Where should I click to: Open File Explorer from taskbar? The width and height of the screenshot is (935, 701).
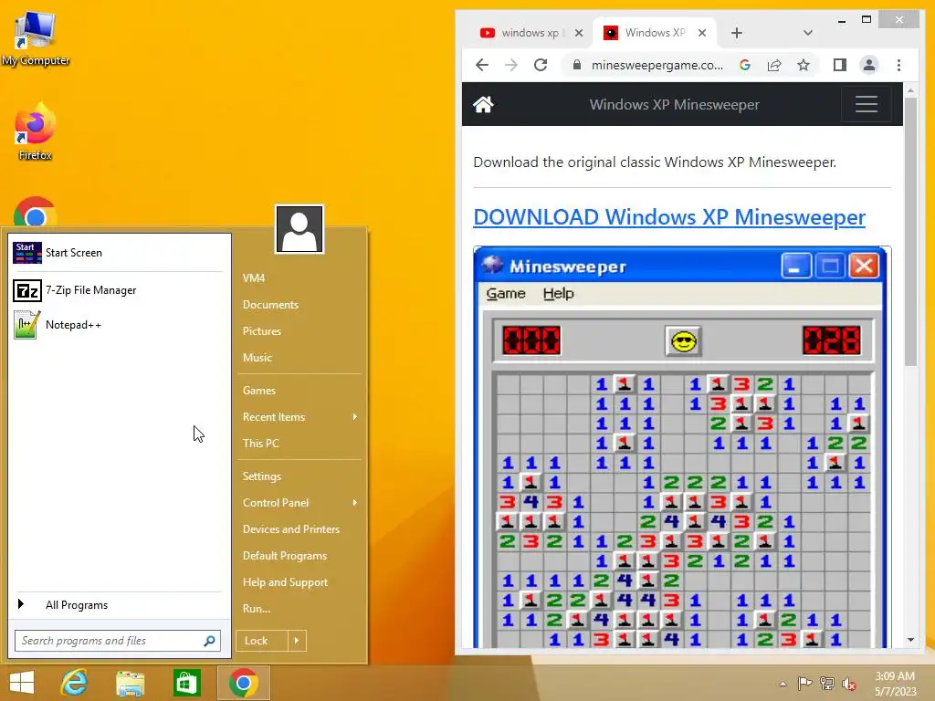tap(130, 683)
